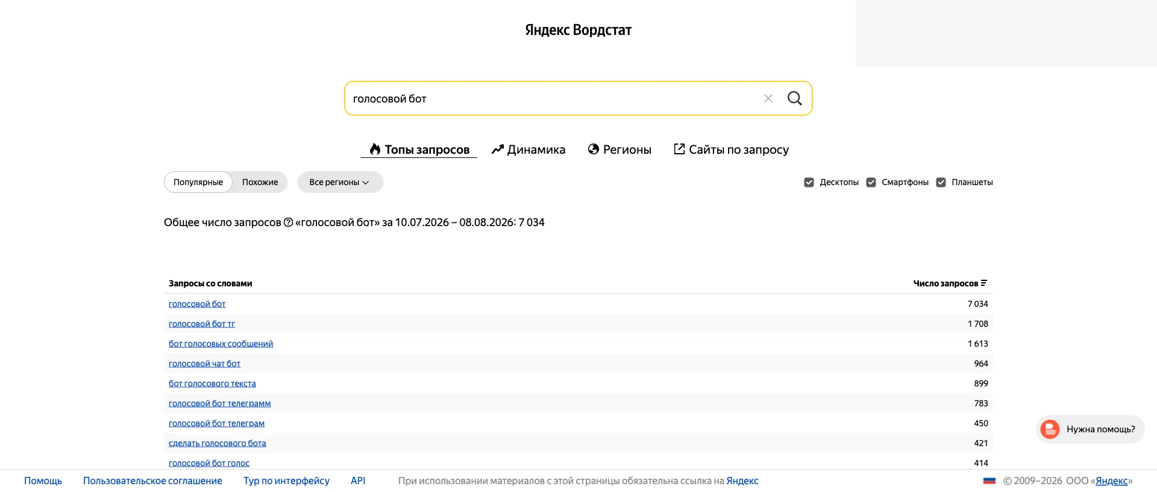This screenshot has height=492, width=1157.
Task: Select the Популярные toggle option
Action: tap(198, 182)
